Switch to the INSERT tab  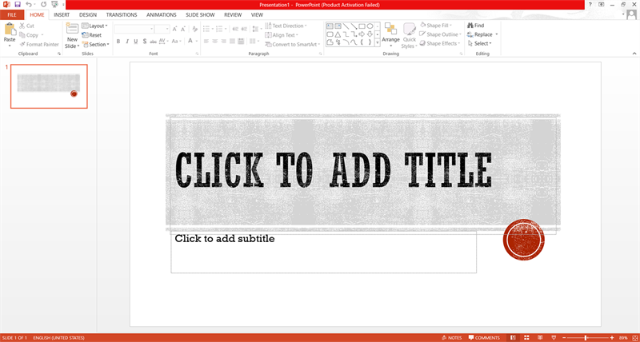coord(62,14)
